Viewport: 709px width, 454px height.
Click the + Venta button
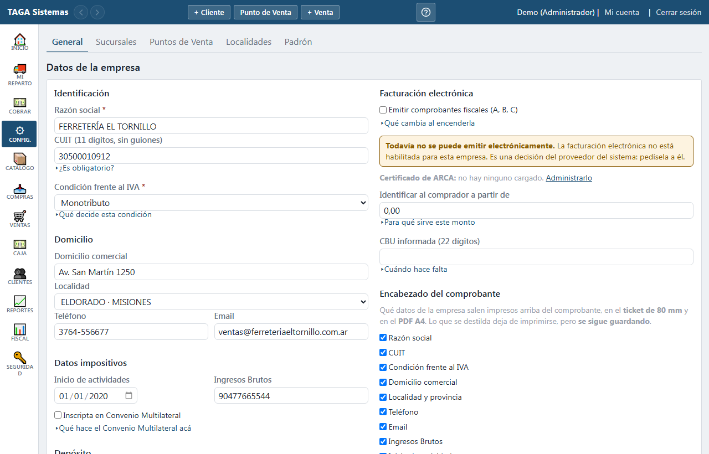[320, 12]
